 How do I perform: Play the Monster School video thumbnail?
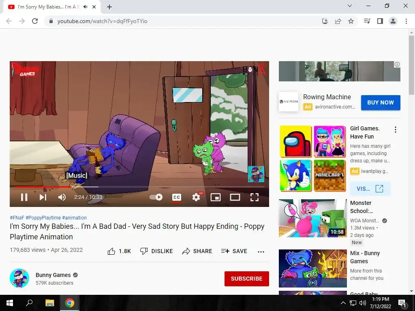pyautogui.click(x=312, y=218)
